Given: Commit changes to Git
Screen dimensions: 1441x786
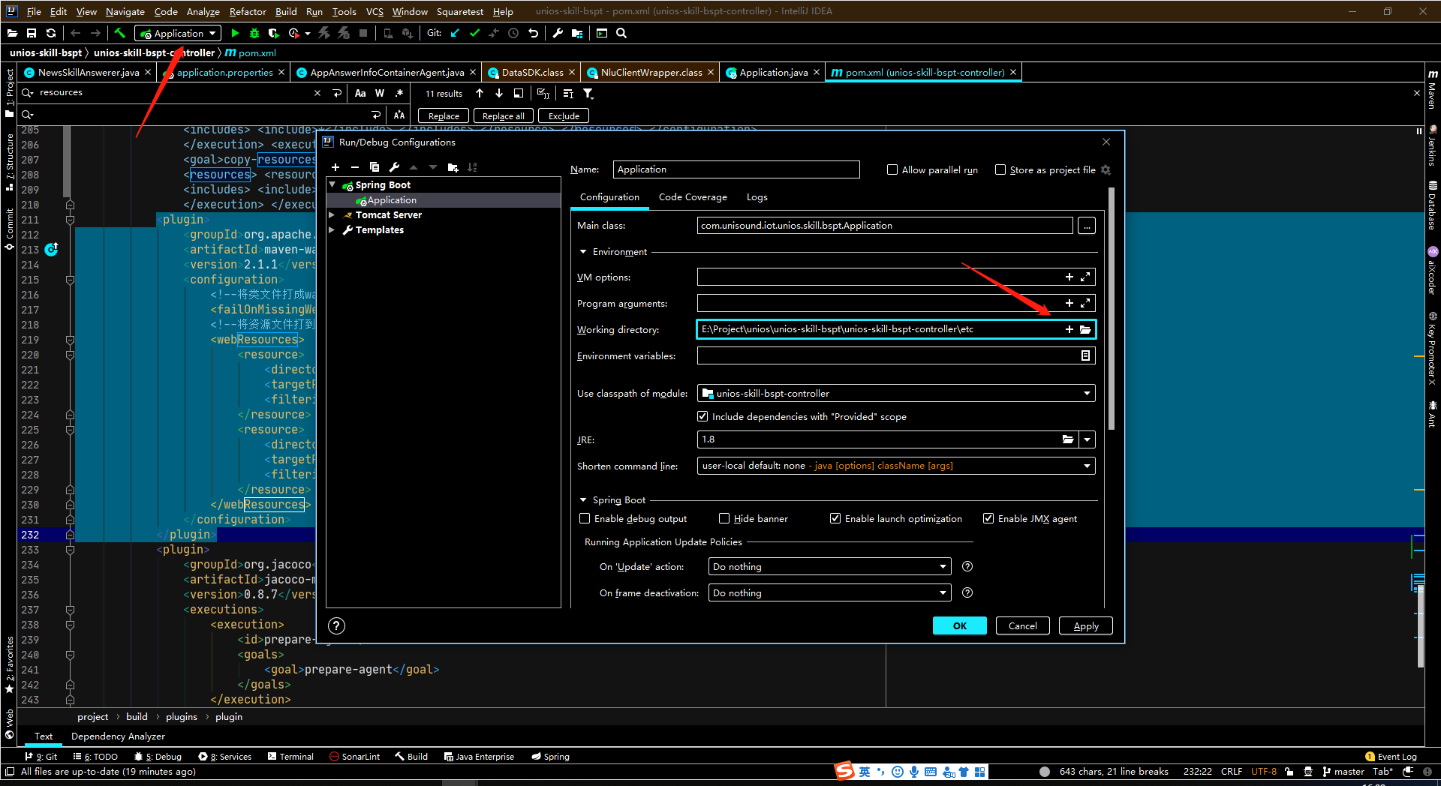Looking at the screenshot, I should pyautogui.click(x=474, y=33).
